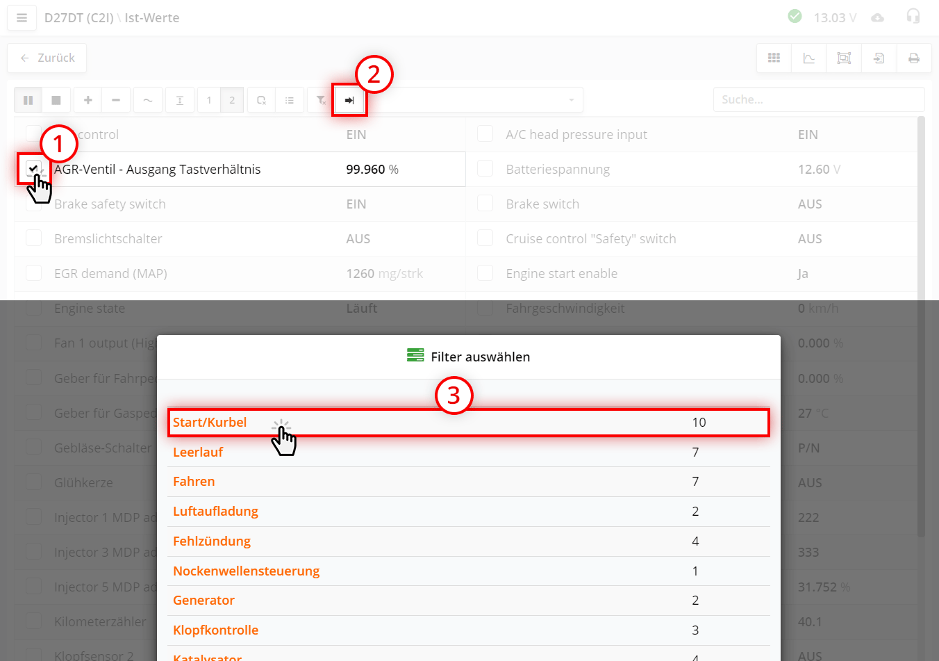Click into the Suche search field
This screenshot has height=661, width=939.
[x=818, y=99]
